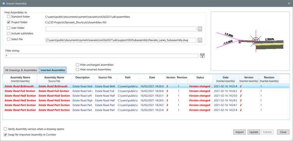The image size is (293, 141).
Task: Click the Naviate app icon in title bar
Action: pyautogui.click(x=4, y=4)
